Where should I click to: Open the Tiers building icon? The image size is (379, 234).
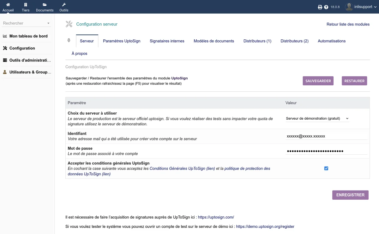pos(26,5)
